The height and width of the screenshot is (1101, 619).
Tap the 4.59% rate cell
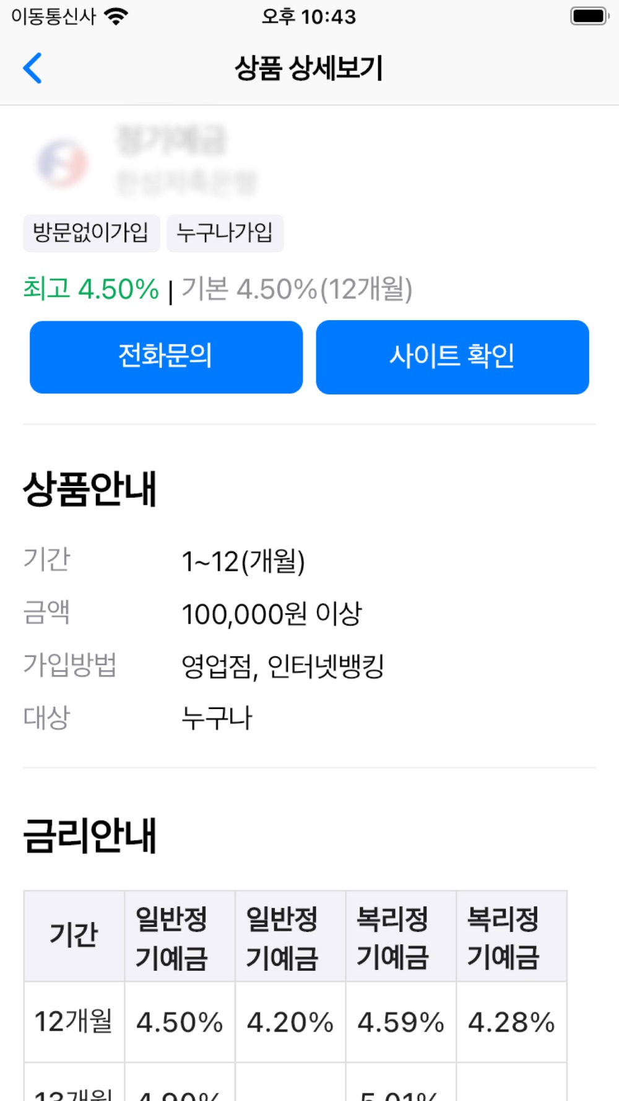pos(401,1022)
